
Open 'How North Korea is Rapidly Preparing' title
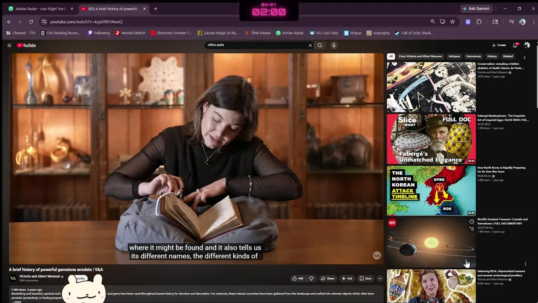point(501,170)
